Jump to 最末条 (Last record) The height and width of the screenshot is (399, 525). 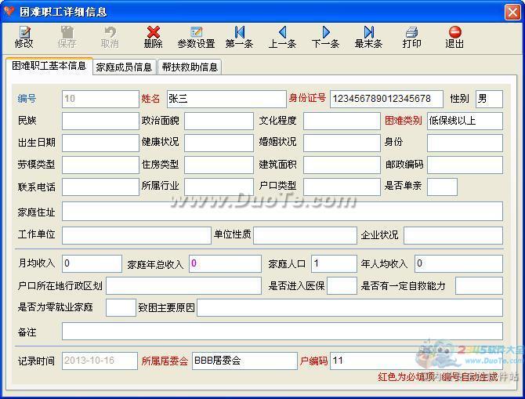[x=368, y=36]
